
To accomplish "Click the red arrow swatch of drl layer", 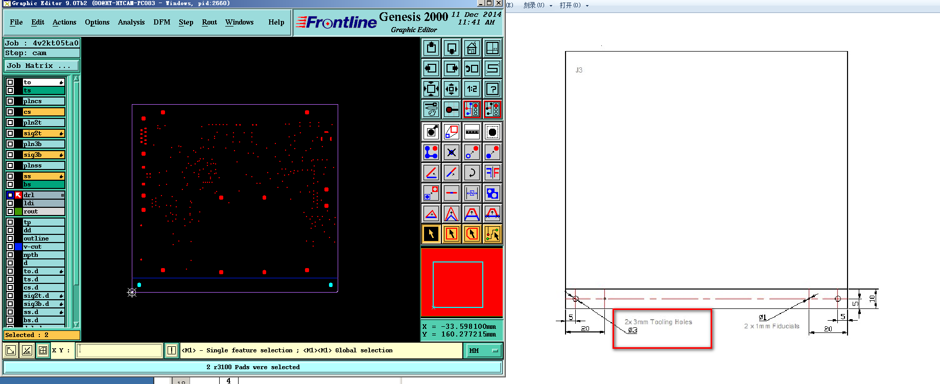I will (18, 195).
